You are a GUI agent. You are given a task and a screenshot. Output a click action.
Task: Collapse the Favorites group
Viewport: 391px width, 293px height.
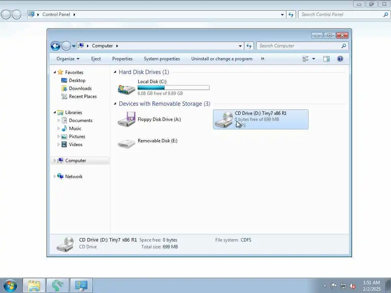[55, 72]
